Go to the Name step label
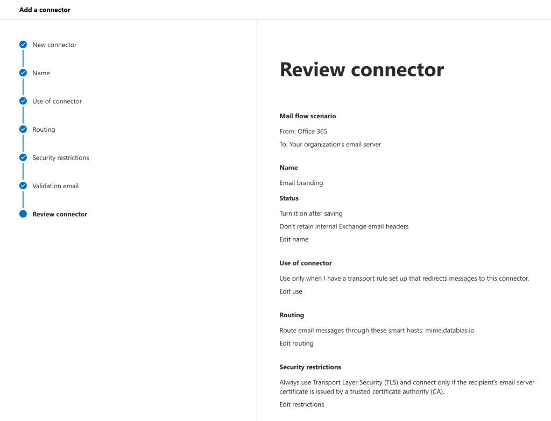 pos(41,73)
